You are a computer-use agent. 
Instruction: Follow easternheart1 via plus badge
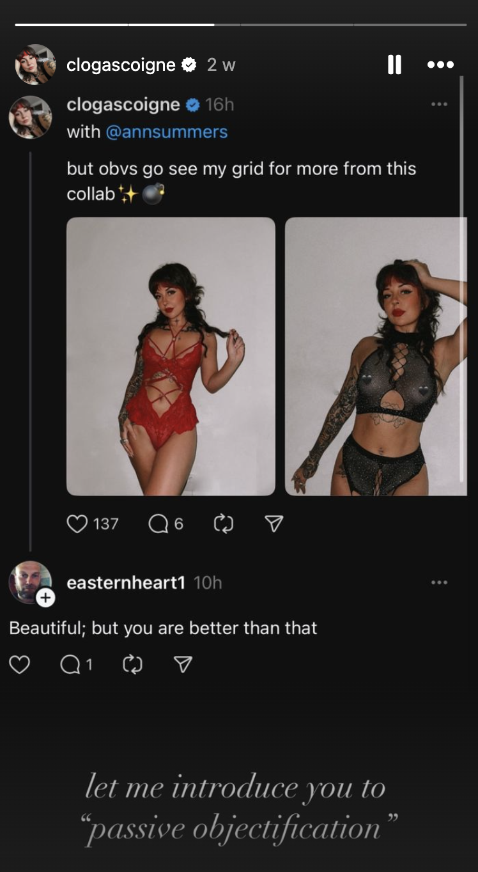45,598
